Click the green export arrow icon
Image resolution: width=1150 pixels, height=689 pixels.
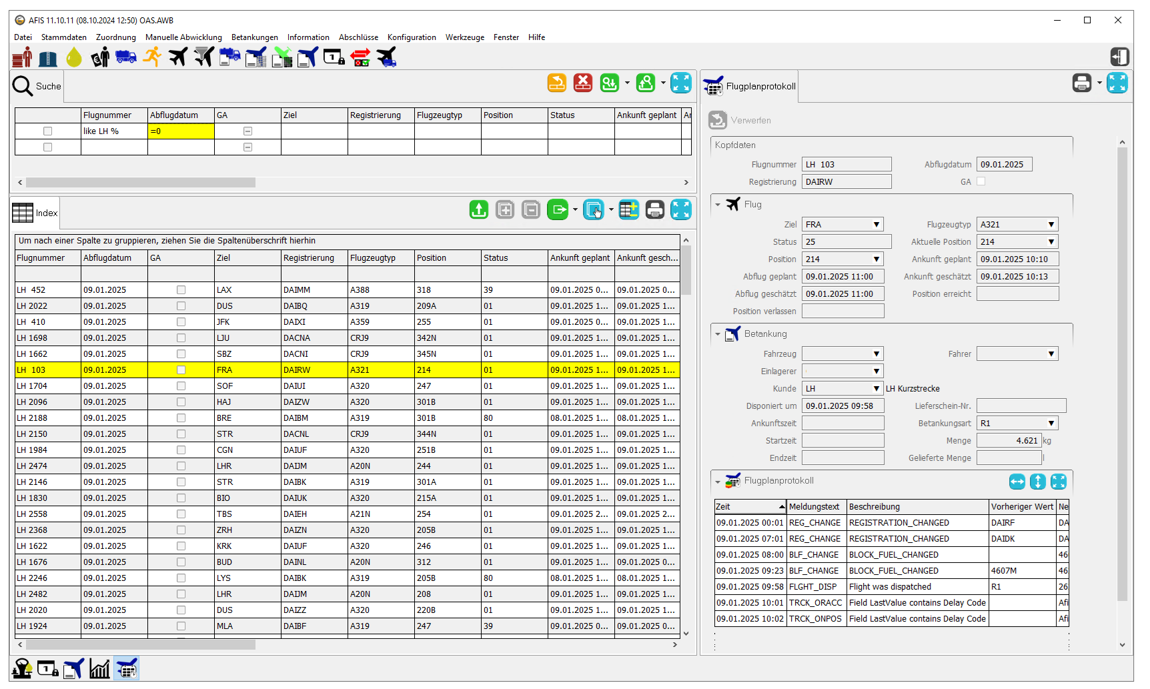point(558,209)
